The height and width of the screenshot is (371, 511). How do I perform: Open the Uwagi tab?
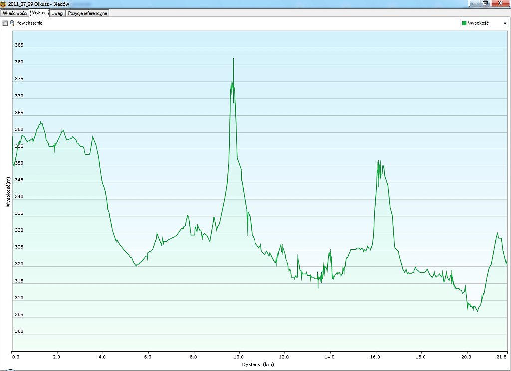click(x=57, y=13)
